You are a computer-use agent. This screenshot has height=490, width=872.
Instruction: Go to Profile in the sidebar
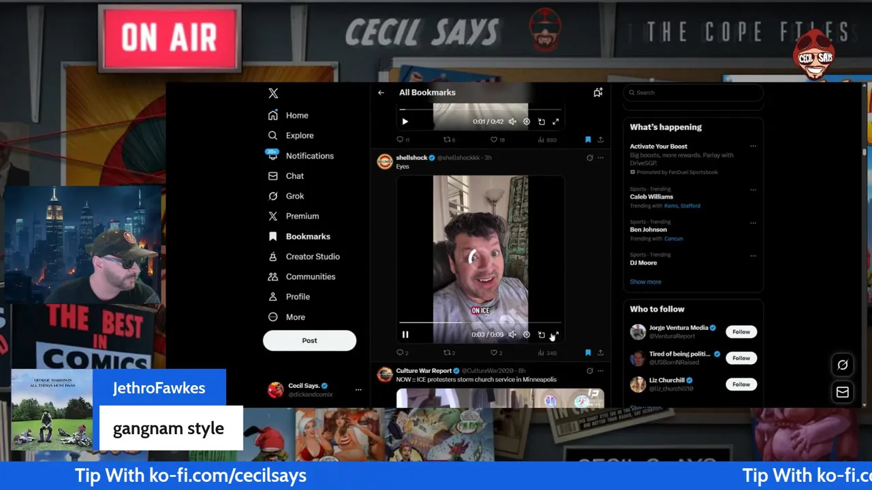(x=289, y=297)
